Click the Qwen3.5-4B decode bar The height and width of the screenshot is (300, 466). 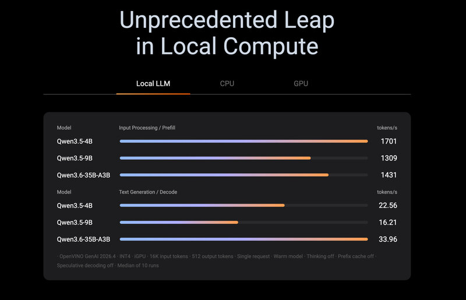tap(243, 205)
